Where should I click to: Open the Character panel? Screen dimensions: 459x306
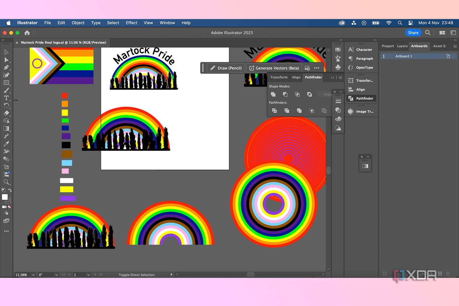[360, 50]
